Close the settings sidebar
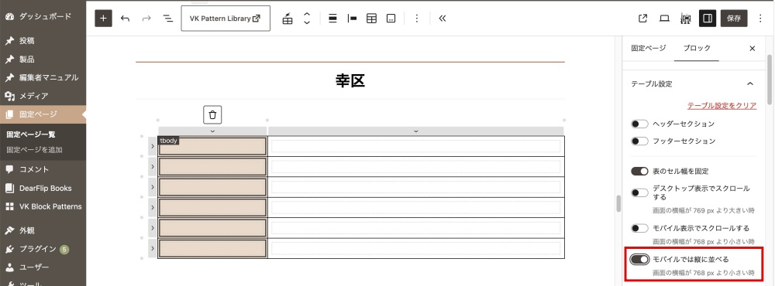 pyautogui.click(x=753, y=49)
